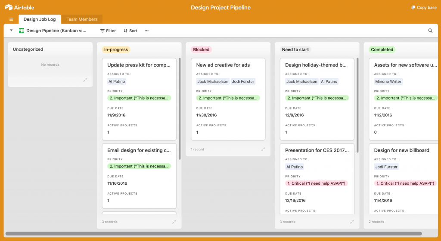Image resolution: width=441 pixels, height=241 pixels.
Task: Expand the view switcher arrow
Action: click(11, 31)
